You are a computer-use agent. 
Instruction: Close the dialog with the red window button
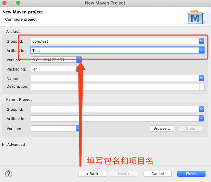click(x=4, y=3)
